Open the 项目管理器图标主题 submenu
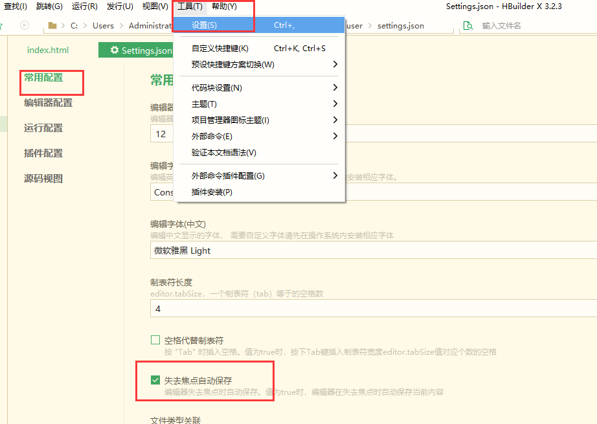 point(226,120)
